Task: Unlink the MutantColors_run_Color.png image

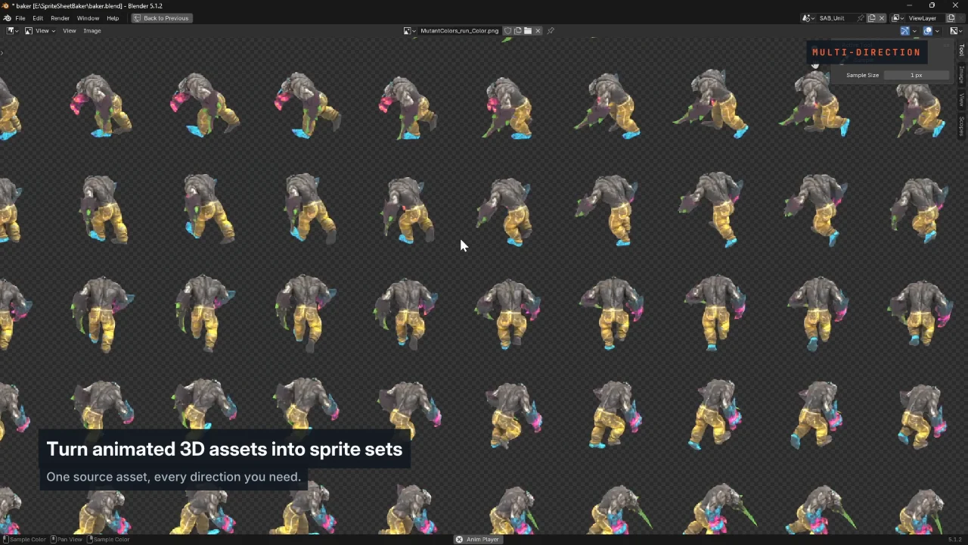Action: (x=538, y=31)
